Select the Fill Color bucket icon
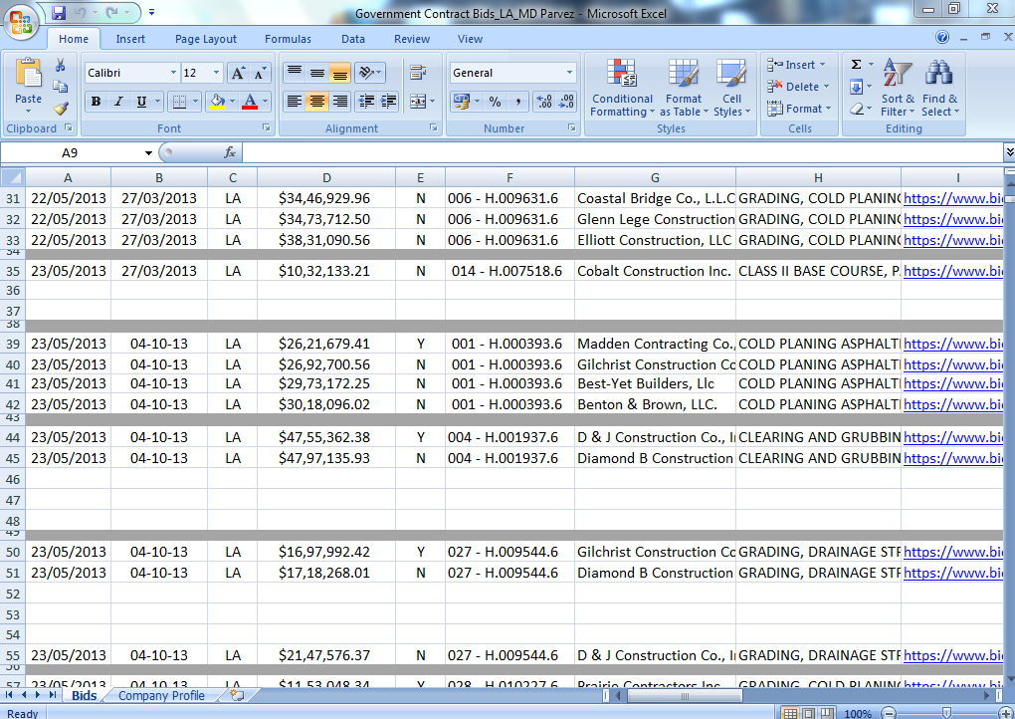Viewport: 1015px width, 719px height. point(217,101)
